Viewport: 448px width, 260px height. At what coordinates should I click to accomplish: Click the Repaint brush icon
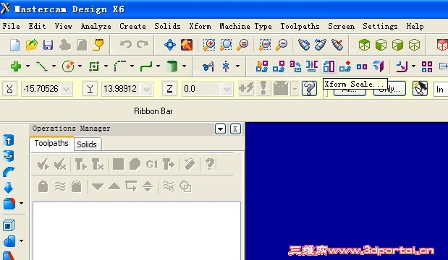click(x=187, y=45)
